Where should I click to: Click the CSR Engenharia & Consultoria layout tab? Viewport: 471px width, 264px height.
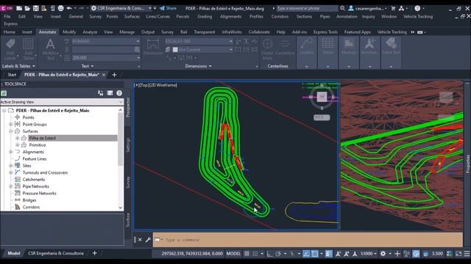56,253
